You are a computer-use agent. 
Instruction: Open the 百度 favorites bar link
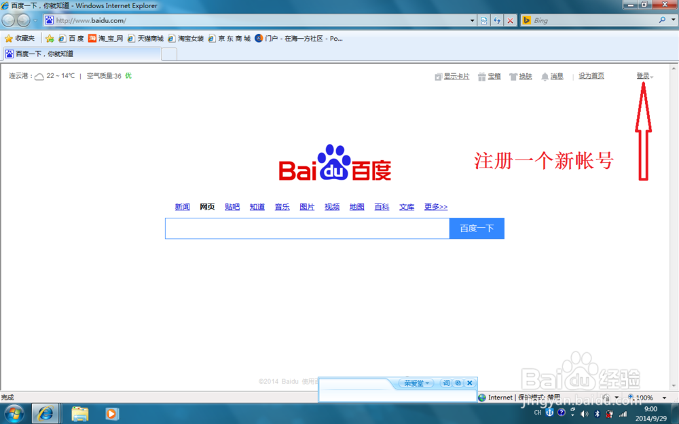coord(71,39)
